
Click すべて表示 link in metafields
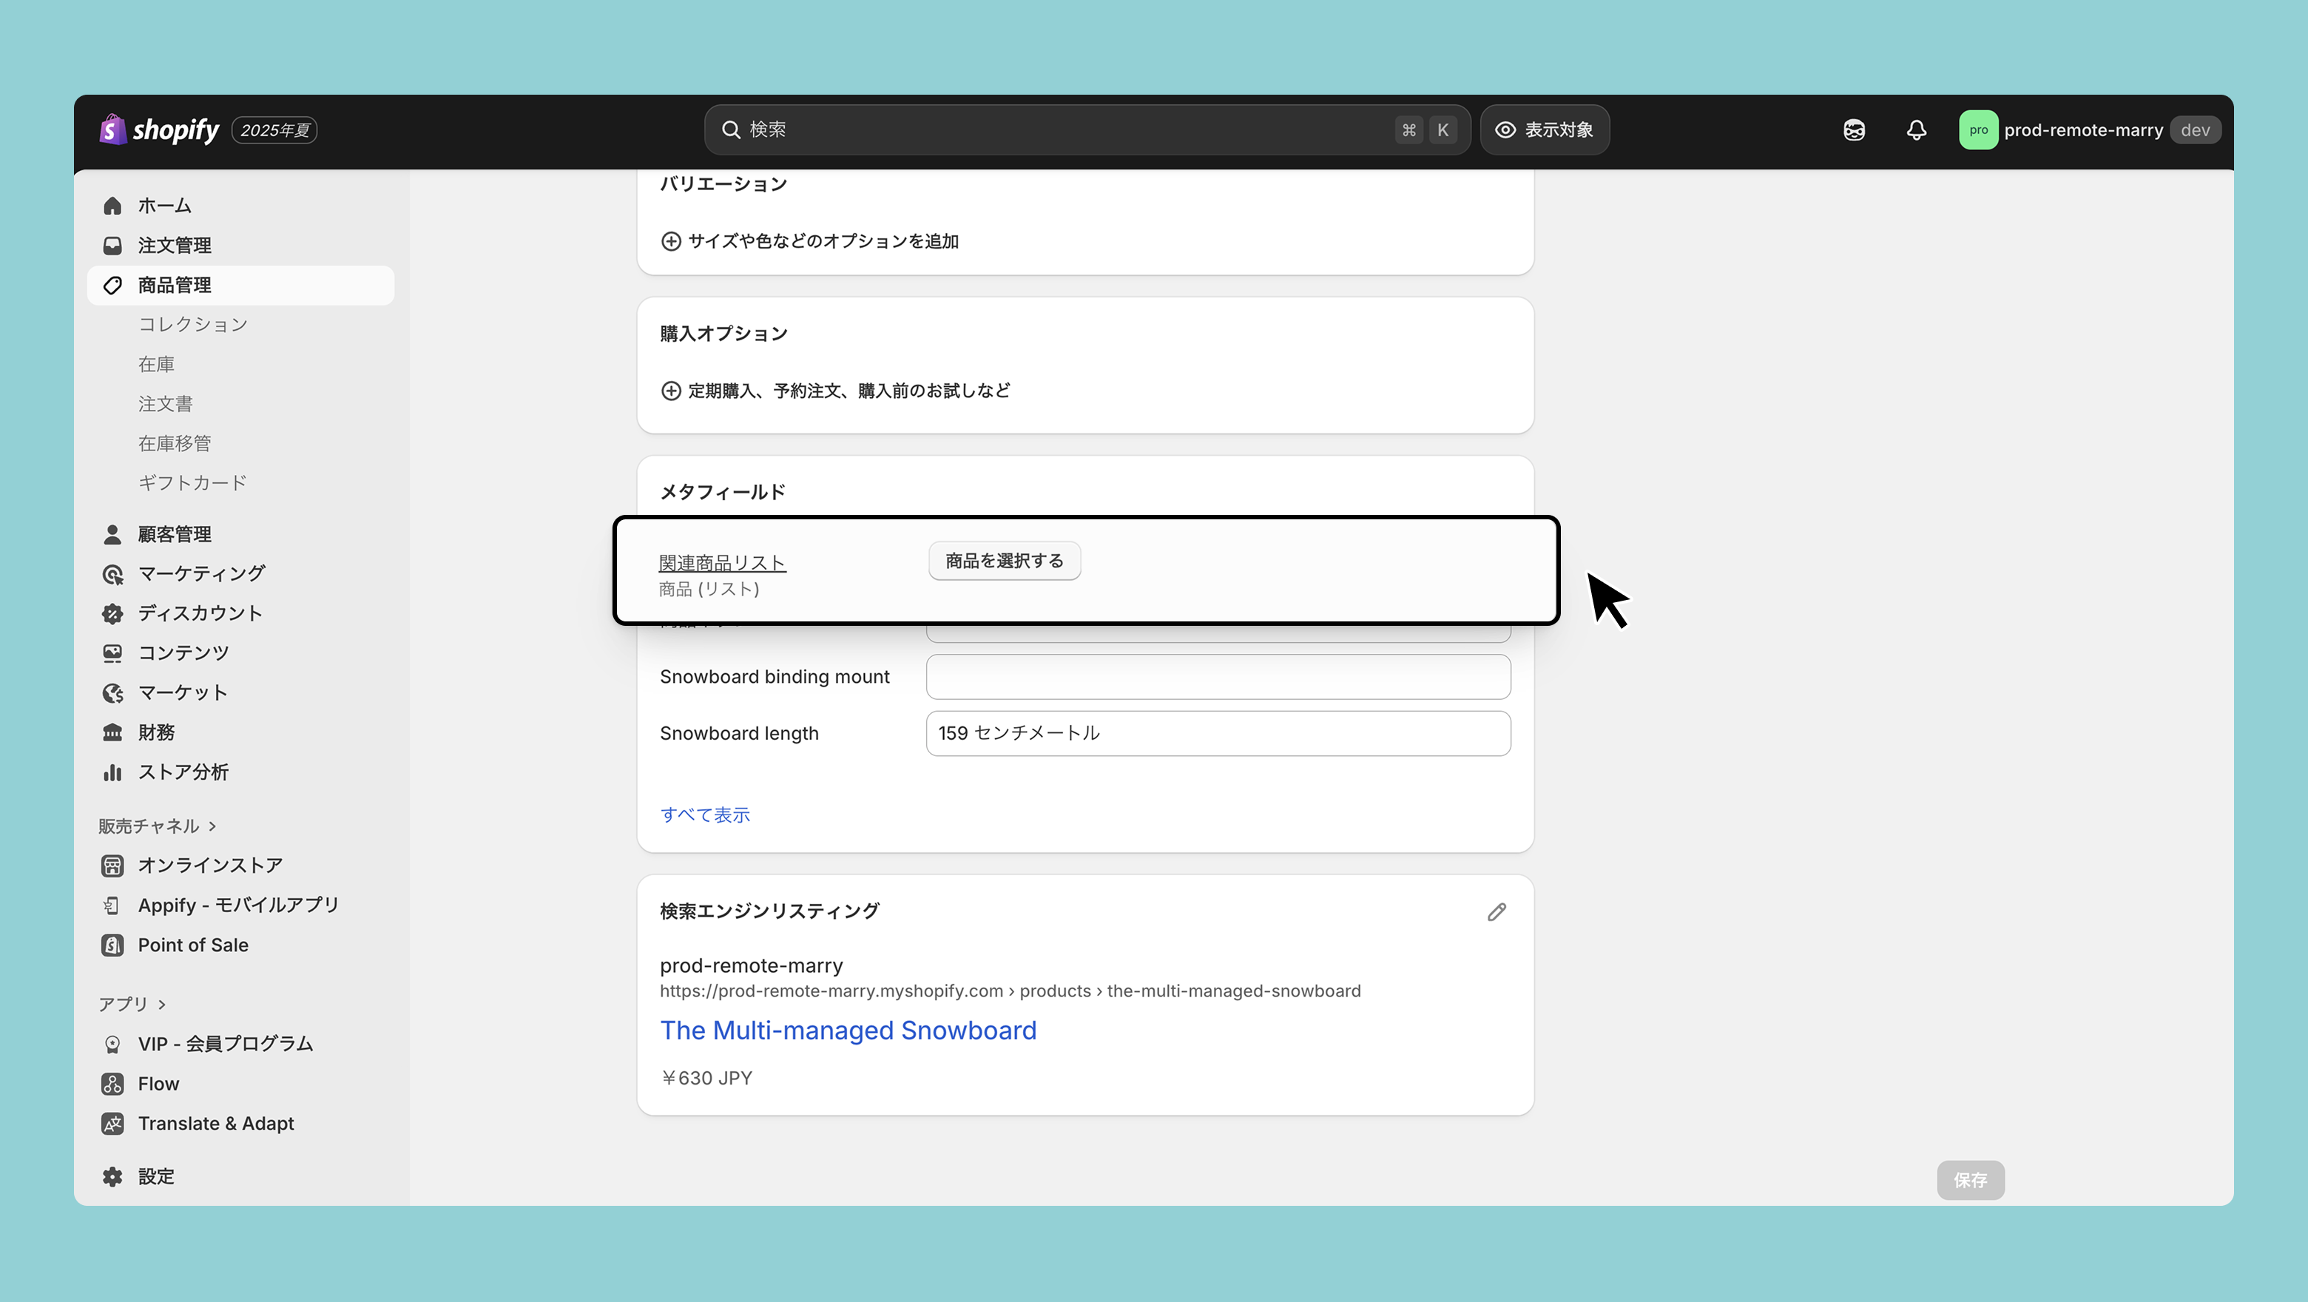(704, 814)
